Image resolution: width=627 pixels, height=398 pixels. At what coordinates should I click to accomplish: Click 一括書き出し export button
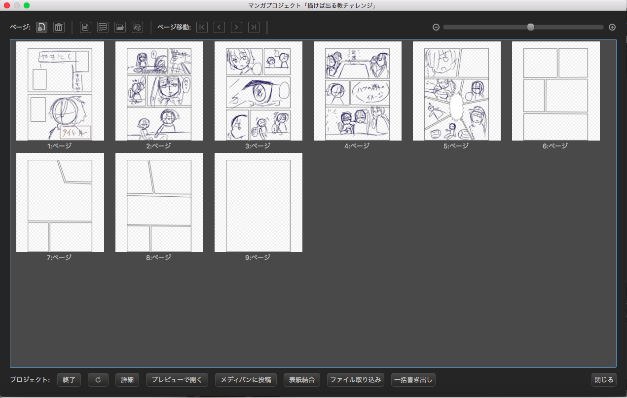click(x=413, y=380)
